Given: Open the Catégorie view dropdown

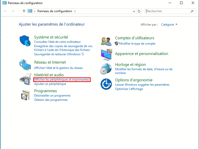Looking at the screenshot, I should 169,25.
